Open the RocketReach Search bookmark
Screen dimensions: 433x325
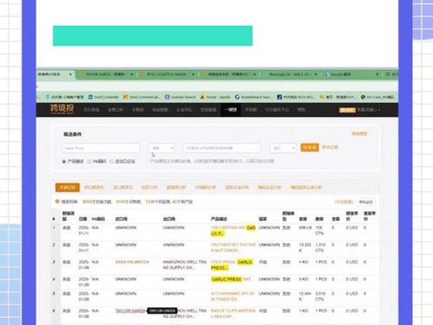(253, 97)
